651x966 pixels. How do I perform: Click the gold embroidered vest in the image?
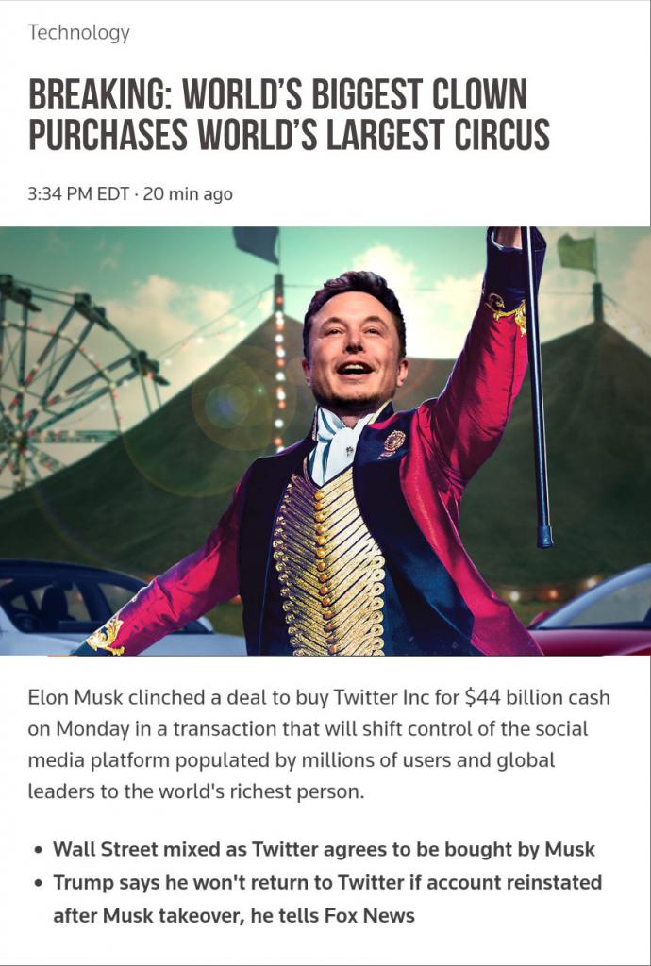[x=325, y=566]
